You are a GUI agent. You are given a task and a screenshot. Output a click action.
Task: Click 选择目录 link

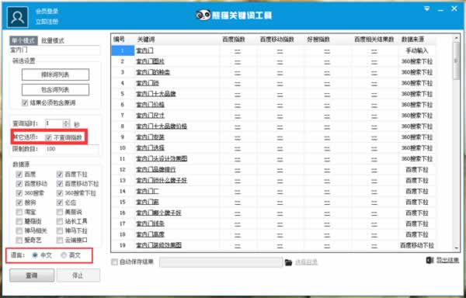[307, 262]
